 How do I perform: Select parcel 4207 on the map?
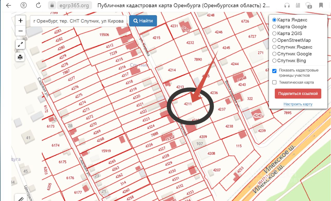point(217,170)
